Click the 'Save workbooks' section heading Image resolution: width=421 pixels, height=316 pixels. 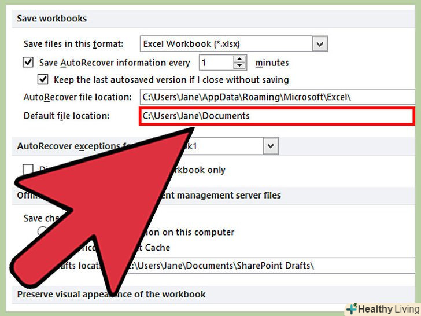coord(52,19)
